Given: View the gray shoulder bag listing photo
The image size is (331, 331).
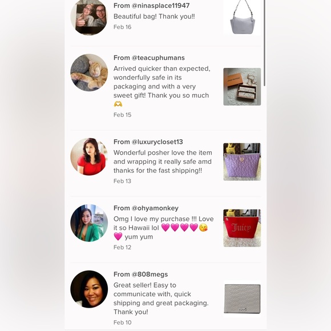Looking at the screenshot, I should click(x=242, y=17).
